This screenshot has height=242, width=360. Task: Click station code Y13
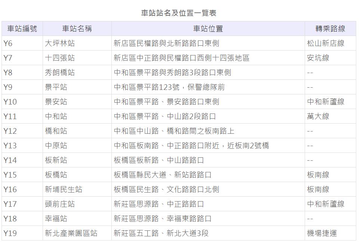pos(10,146)
